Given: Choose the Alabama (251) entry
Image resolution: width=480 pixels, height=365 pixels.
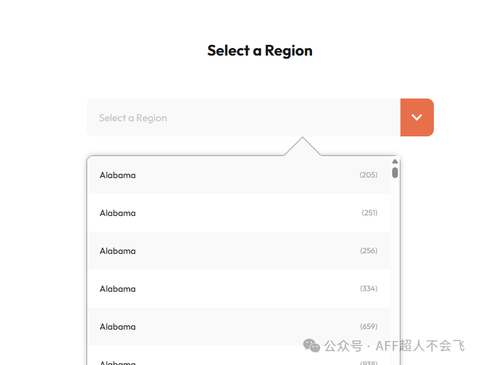Looking at the screenshot, I should [x=238, y=213].
